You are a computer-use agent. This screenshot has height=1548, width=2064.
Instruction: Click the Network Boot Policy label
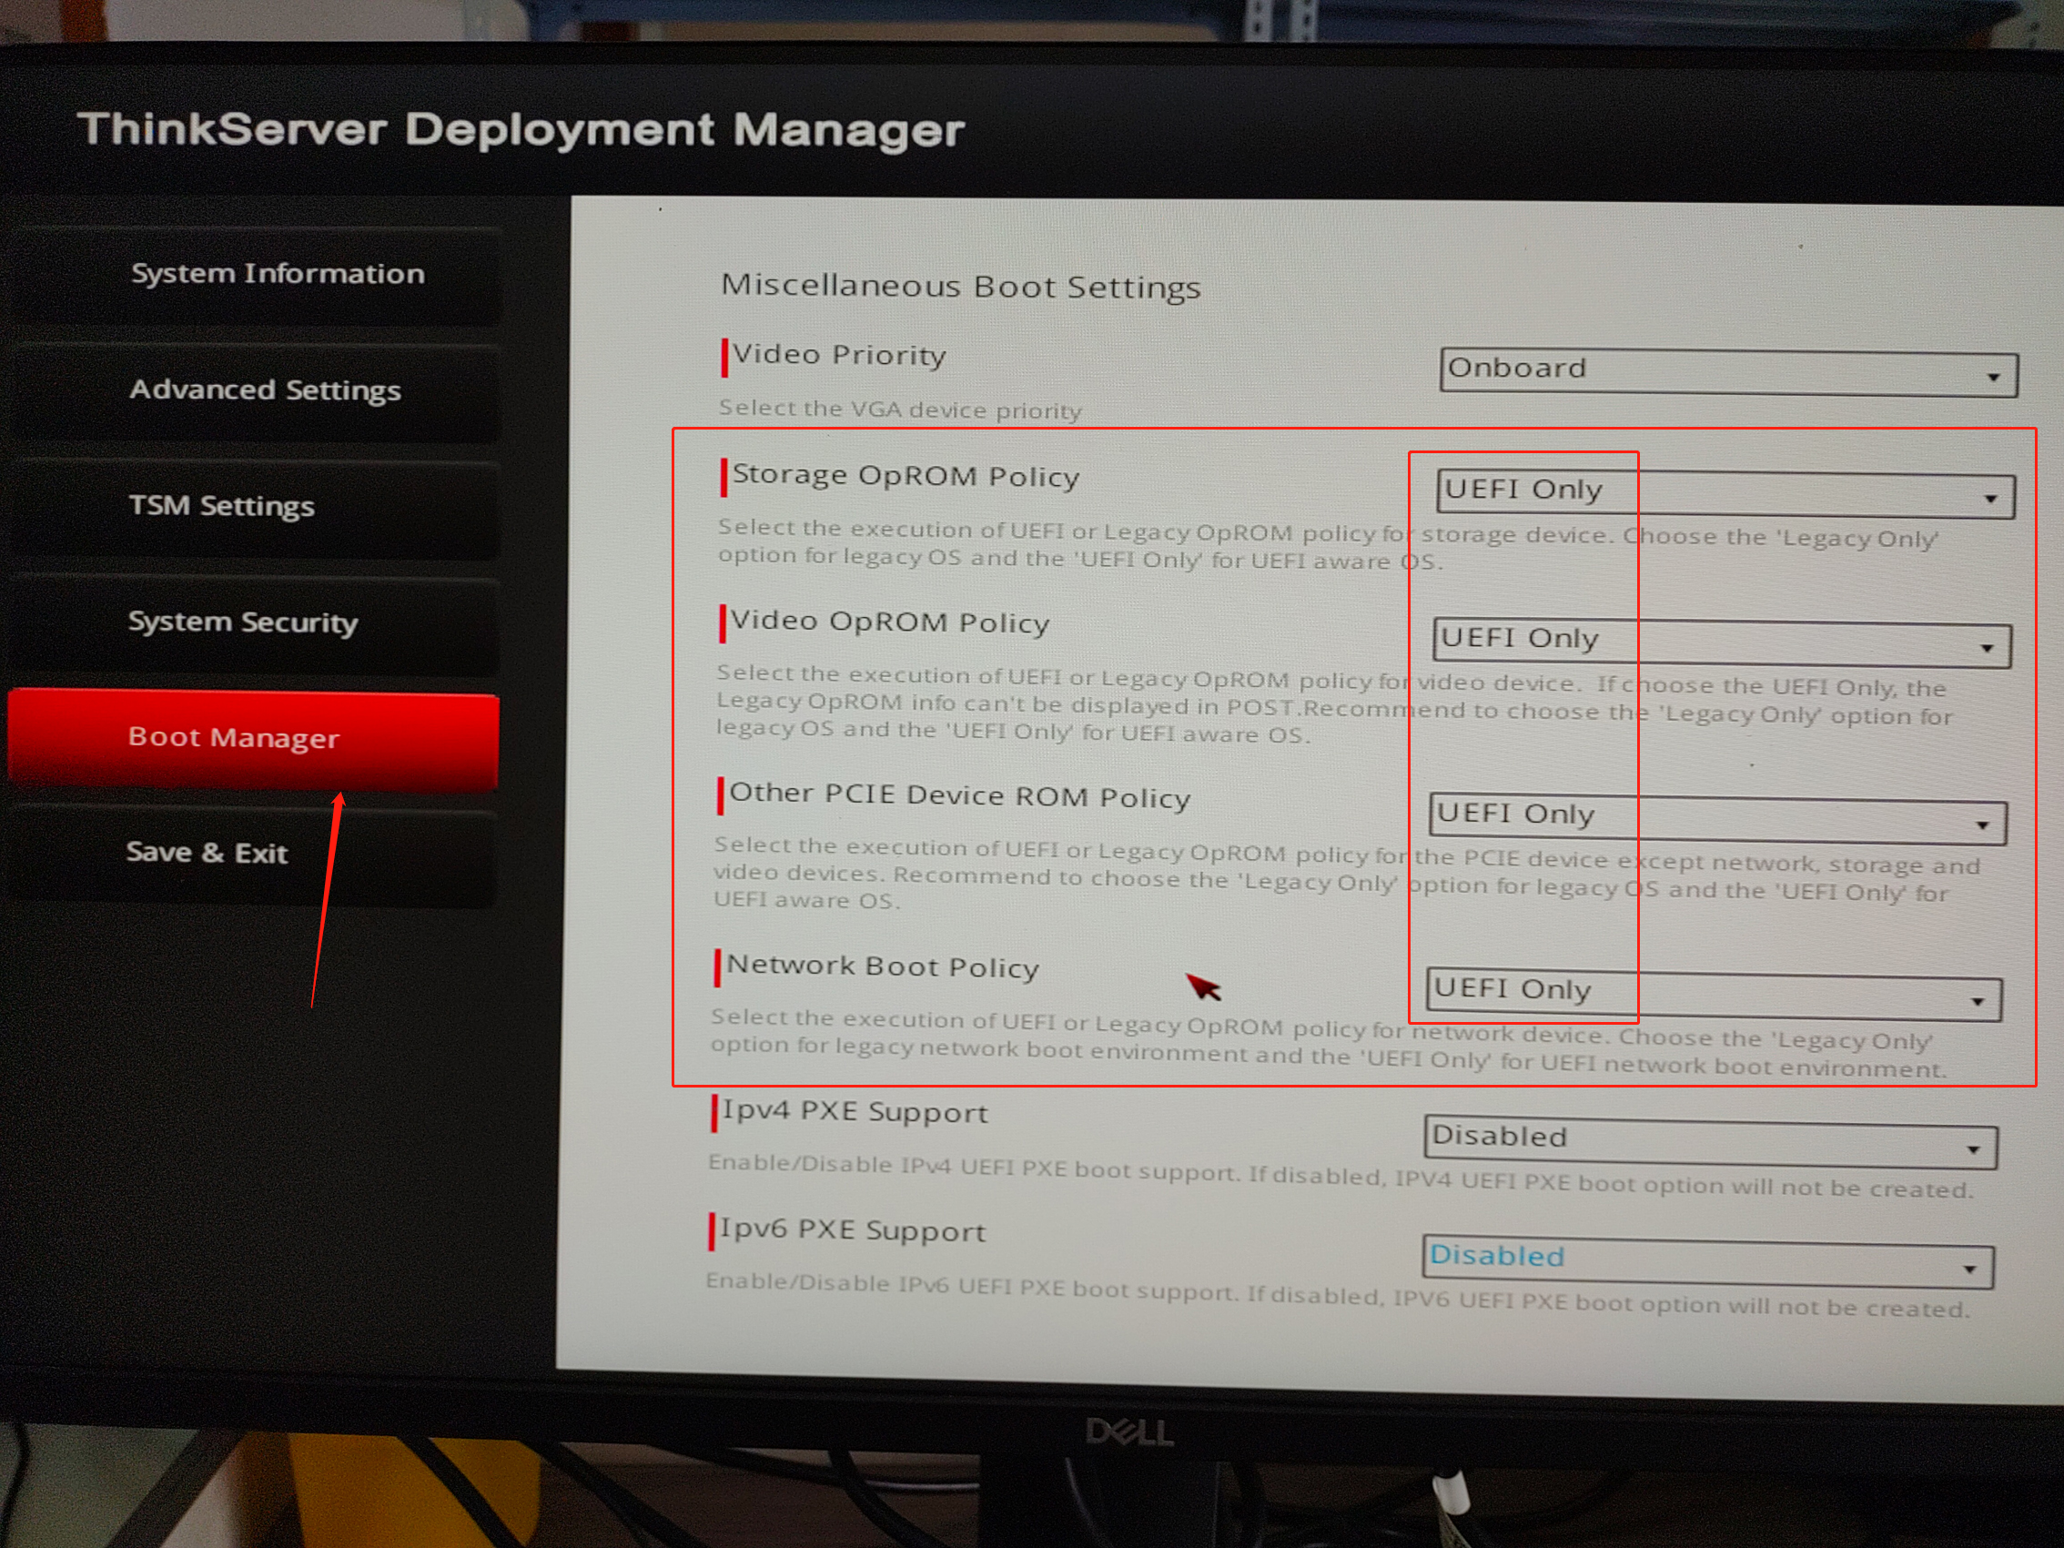(x=882, y=966)
